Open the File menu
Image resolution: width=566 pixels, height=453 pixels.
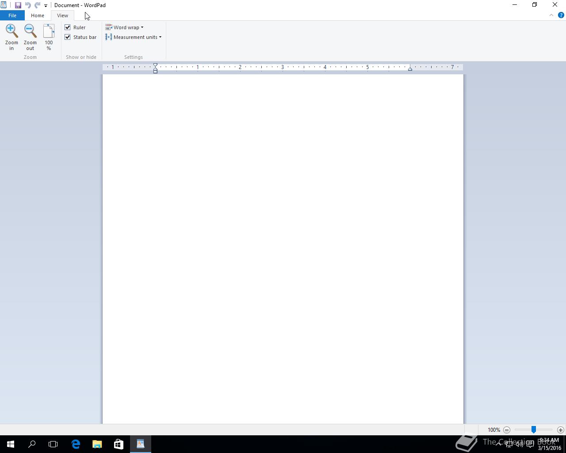(12, 15)
